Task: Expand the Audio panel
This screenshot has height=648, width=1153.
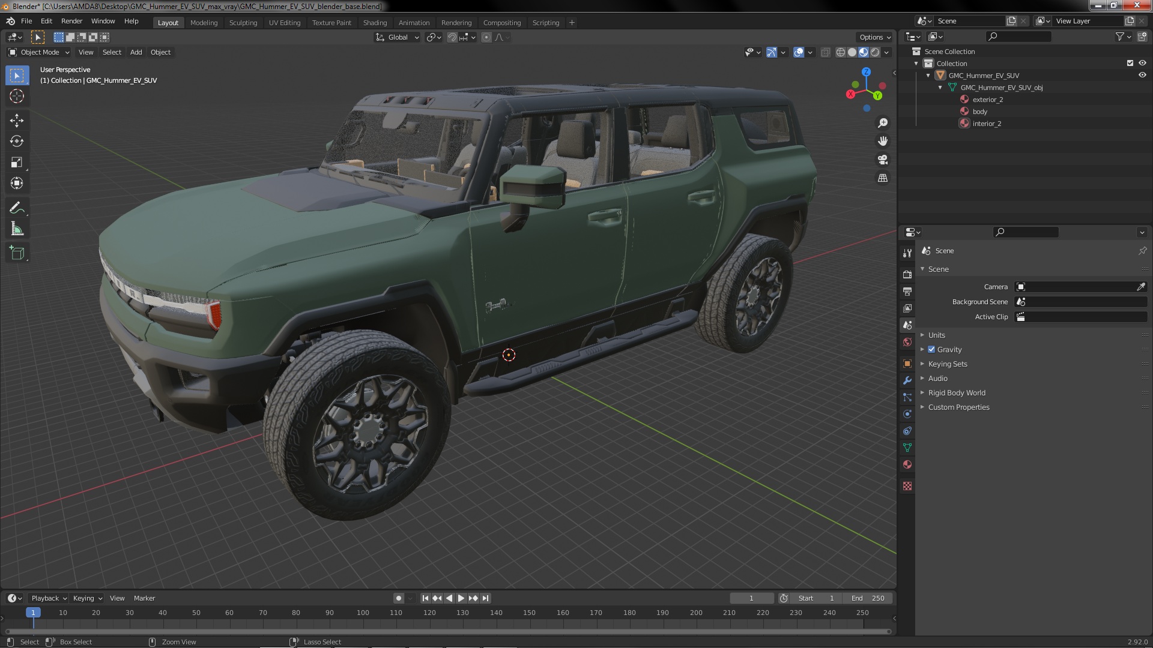Action: (937, 378)
